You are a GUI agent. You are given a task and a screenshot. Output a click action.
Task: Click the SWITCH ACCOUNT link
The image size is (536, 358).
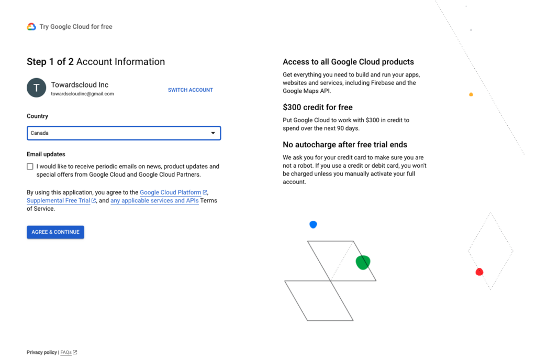(x=191, y=90)
